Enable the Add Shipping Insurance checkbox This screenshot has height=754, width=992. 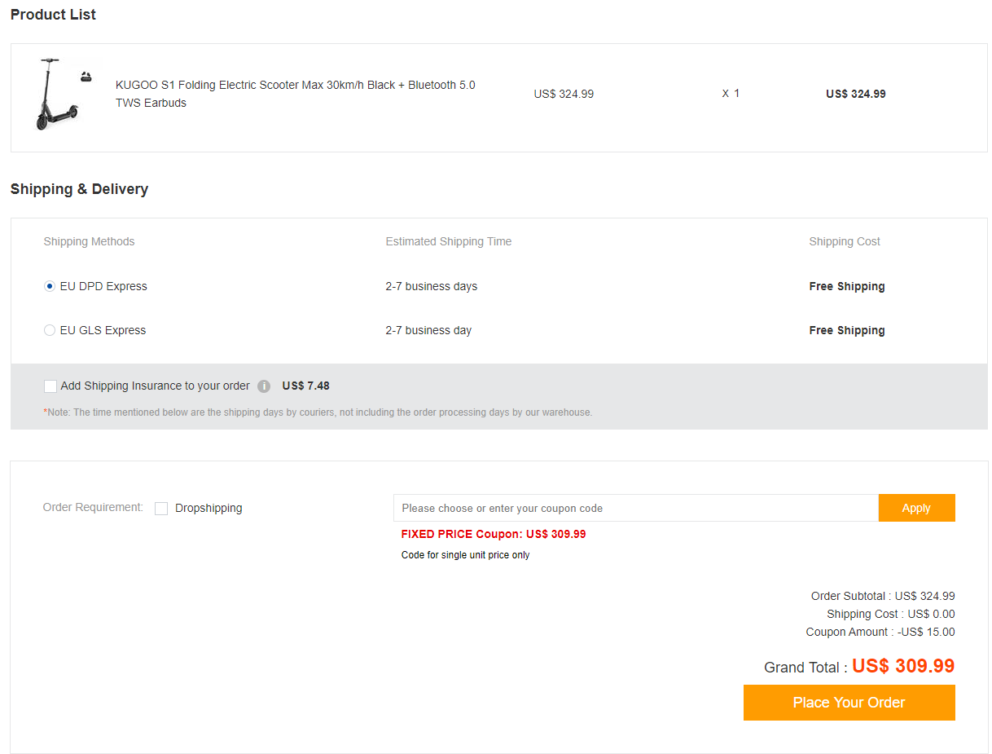click(x=50, y=386)
